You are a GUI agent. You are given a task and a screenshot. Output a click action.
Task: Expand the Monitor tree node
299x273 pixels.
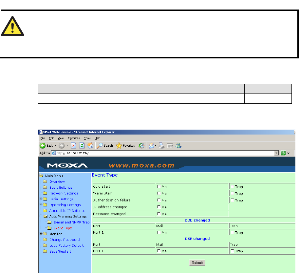point(41,233)
